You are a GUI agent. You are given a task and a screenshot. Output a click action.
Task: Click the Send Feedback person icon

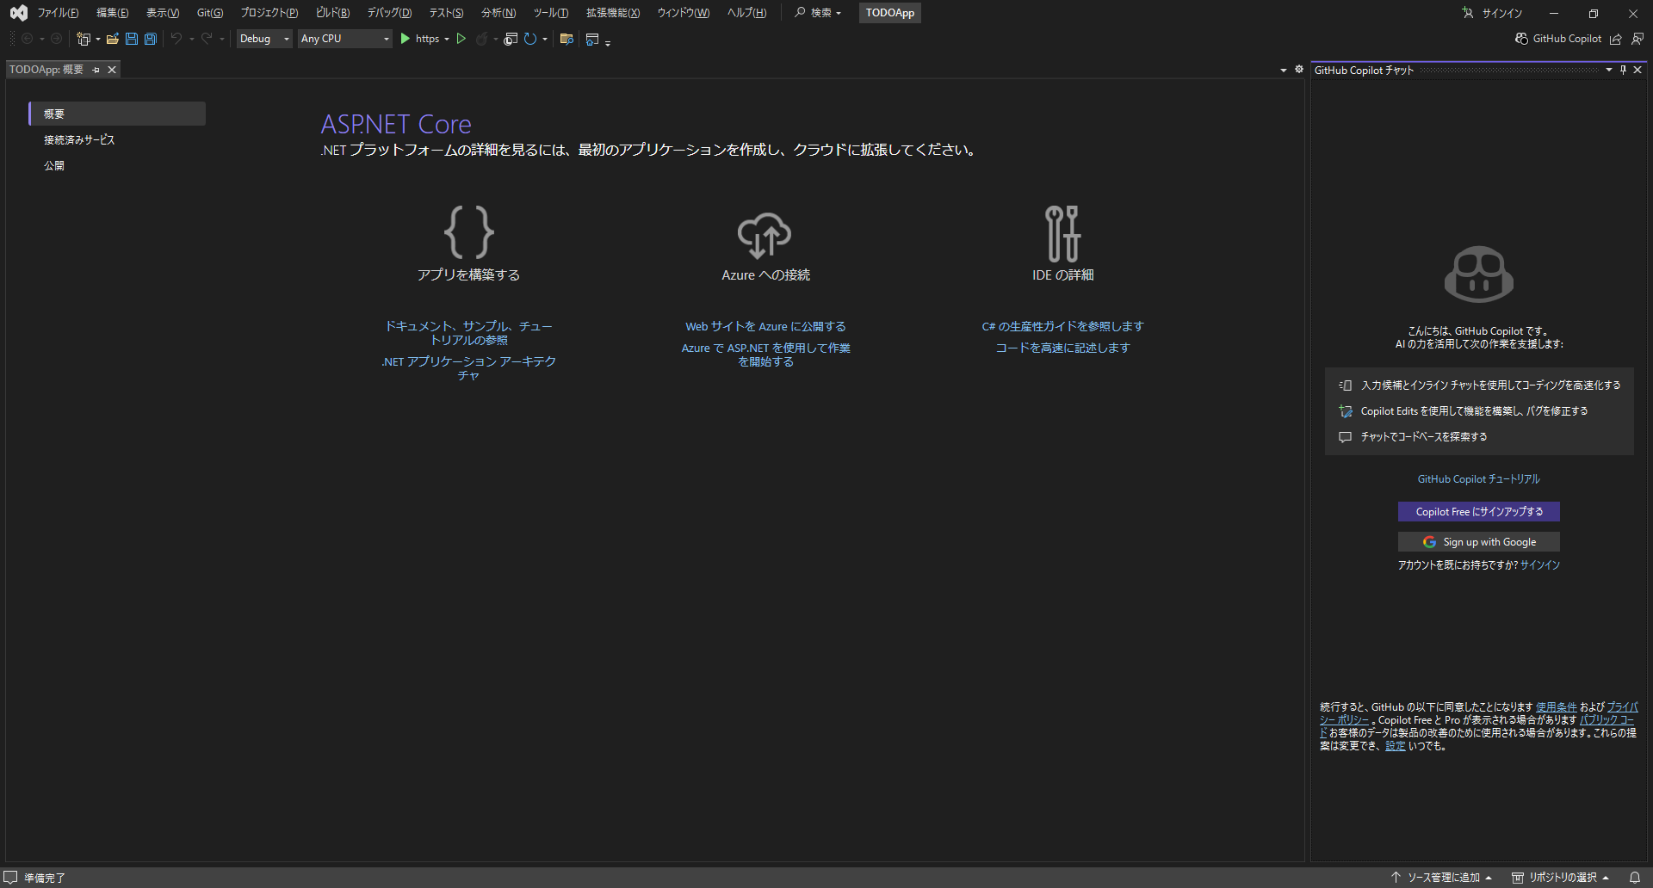point(1638,39)
